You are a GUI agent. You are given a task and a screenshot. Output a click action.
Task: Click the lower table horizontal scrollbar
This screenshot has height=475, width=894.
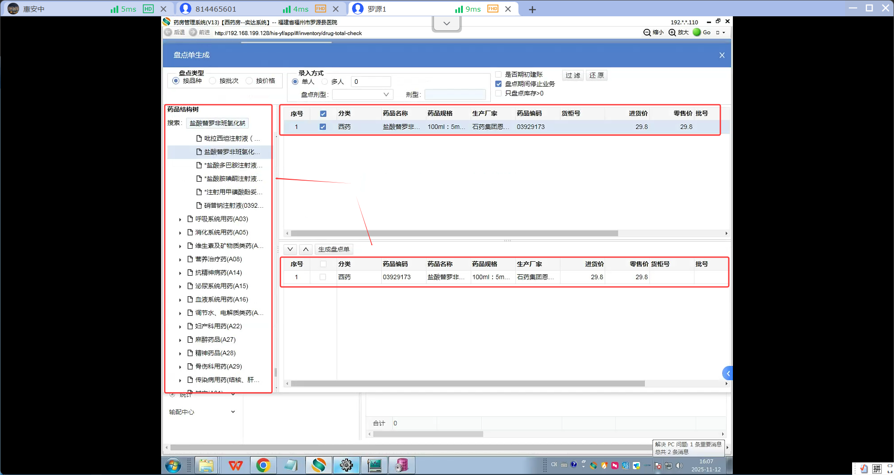click(x=467, y=384)
